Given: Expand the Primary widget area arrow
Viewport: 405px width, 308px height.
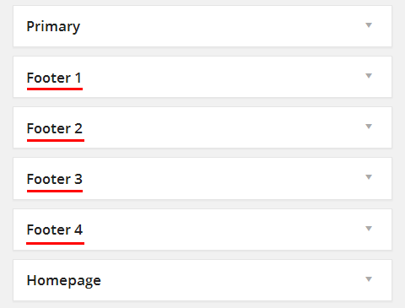Looking at the screenshot, I should click(x=369, y=25).
